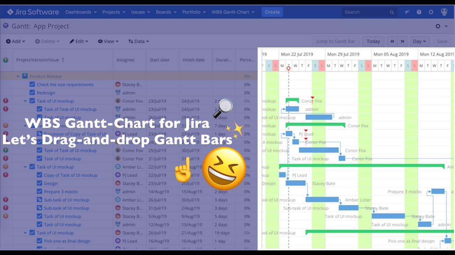Open the Redesign issue link

(x=46, y=93)
